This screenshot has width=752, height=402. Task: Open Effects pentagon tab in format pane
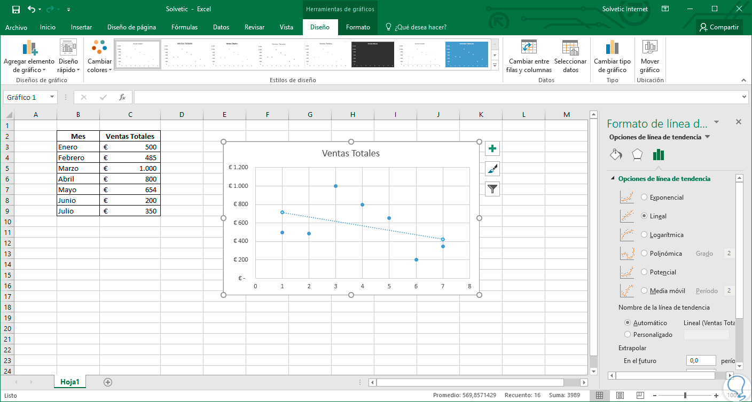[x=637, y=155]
